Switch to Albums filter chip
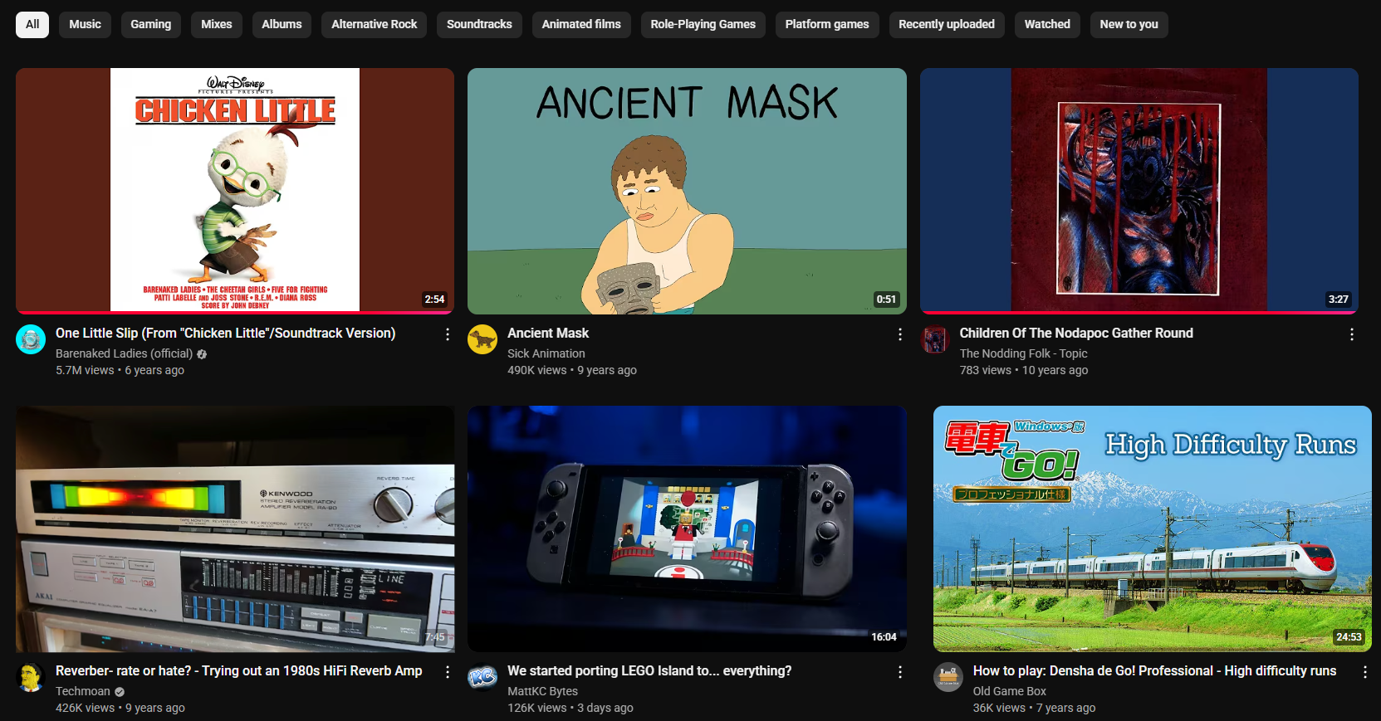Viewport: 1381px width, 721px height. [282, 24]
